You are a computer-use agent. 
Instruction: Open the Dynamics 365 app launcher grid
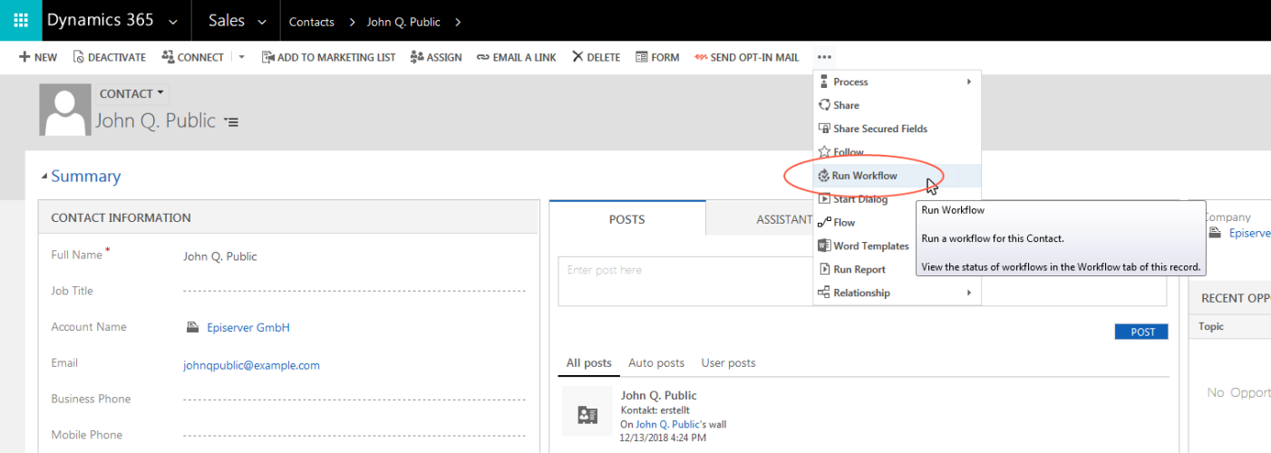click(20, 20)
